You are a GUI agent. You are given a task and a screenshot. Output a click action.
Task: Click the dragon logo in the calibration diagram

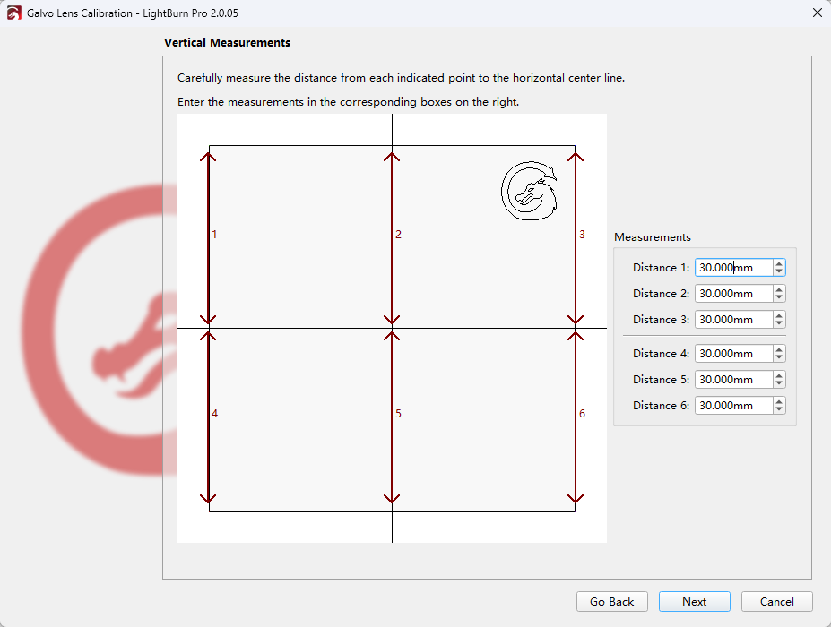tap(529, 191)
